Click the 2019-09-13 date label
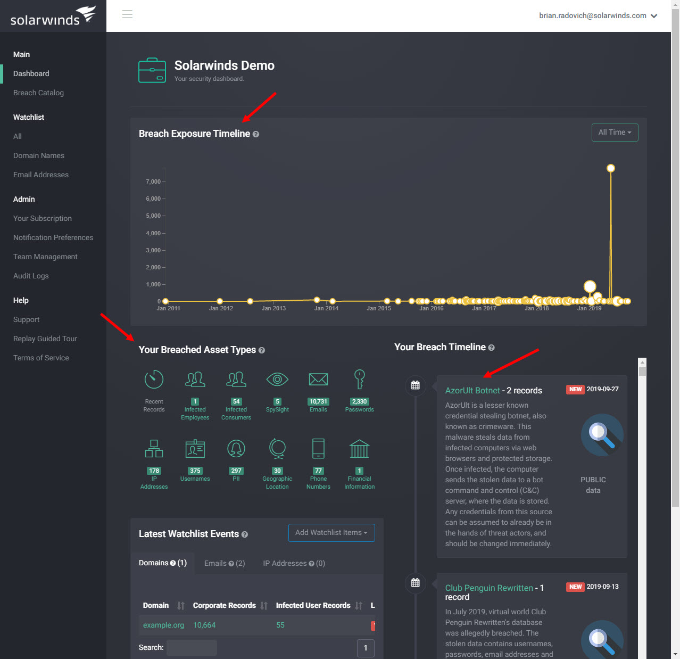The image size is (680, 659). (x=602, y=587)
